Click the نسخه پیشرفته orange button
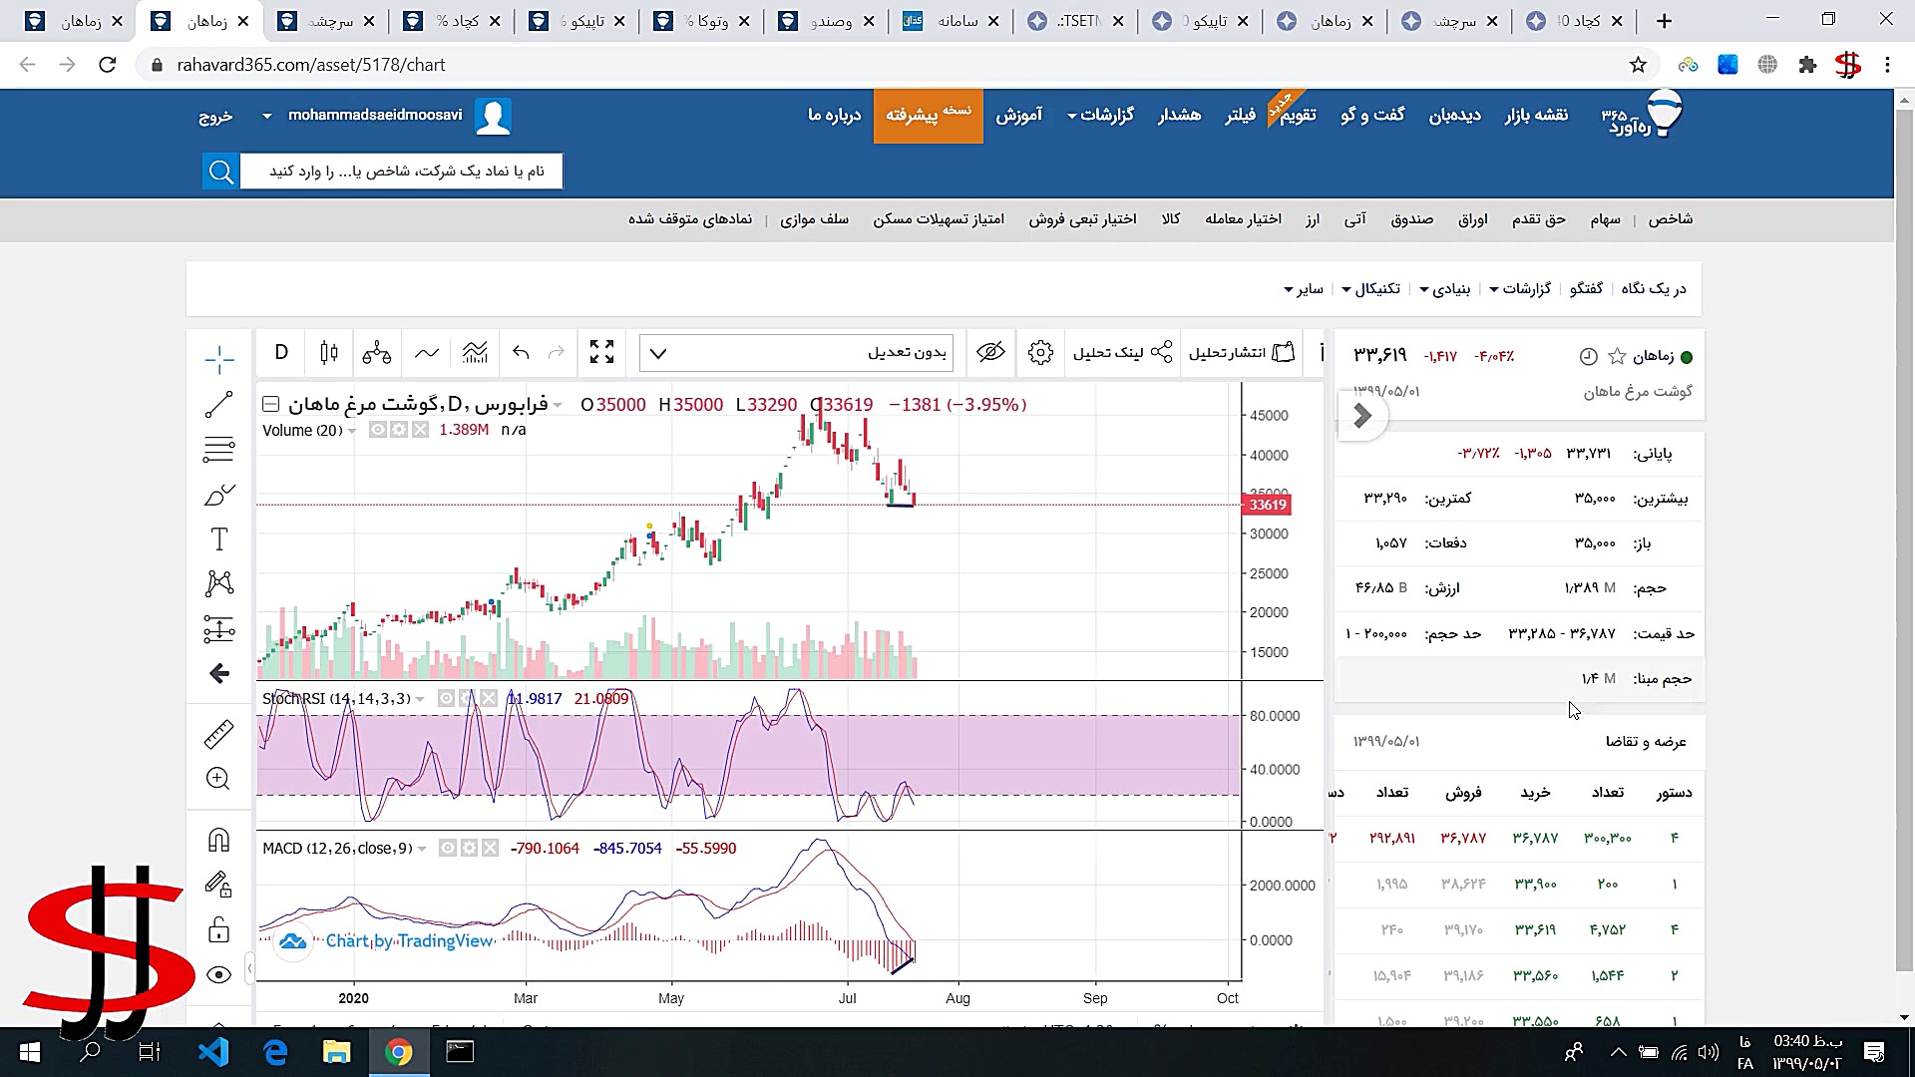The height and width of the screenshot is (1077, 1915). pos(928,115)
